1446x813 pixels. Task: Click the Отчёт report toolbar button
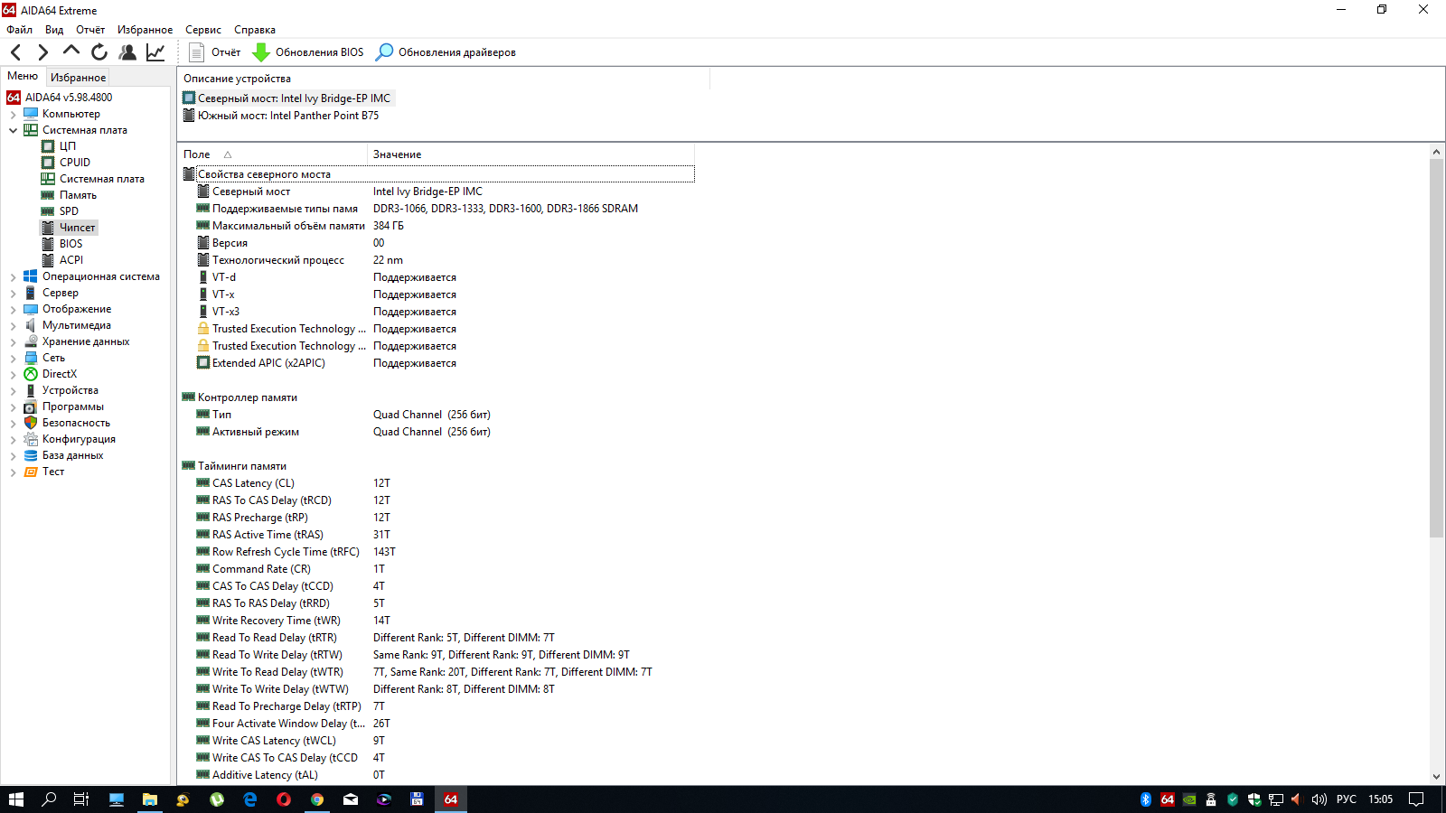(x=214, y=52)
